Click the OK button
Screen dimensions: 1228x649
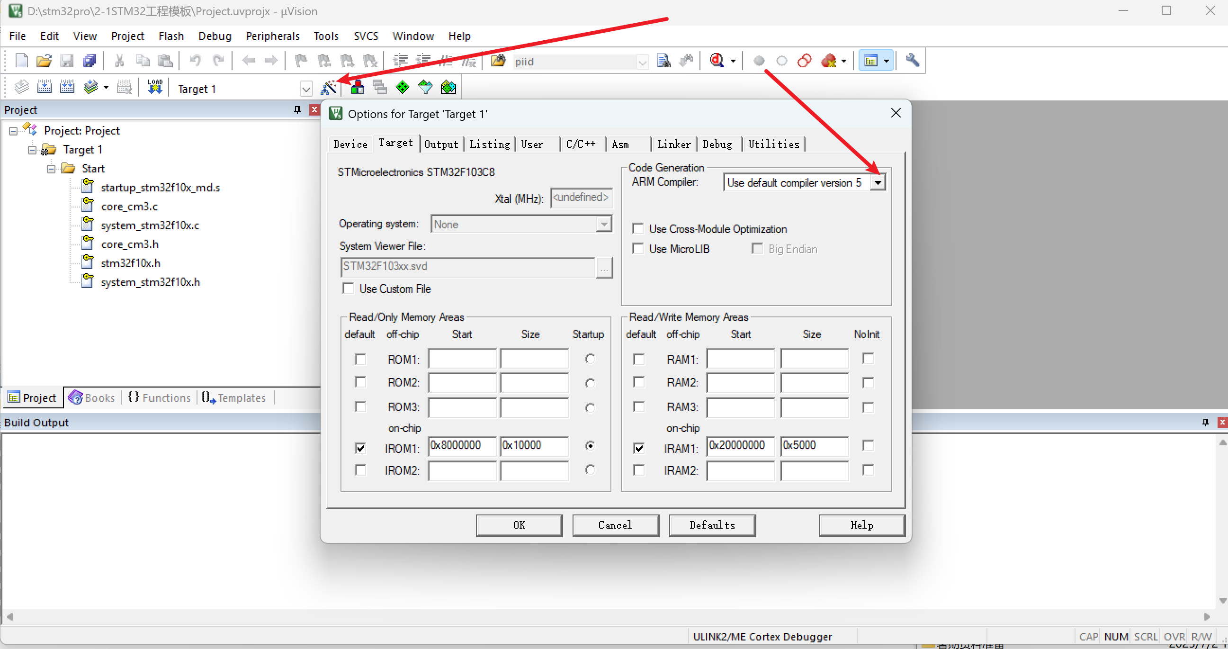pyautogui.click(x=519, y=525)
